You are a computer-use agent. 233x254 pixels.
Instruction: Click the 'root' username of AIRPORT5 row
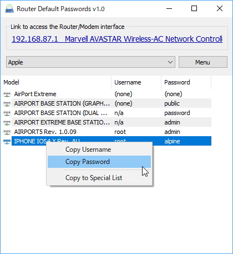pyautogui.click(x=120, y=132)
